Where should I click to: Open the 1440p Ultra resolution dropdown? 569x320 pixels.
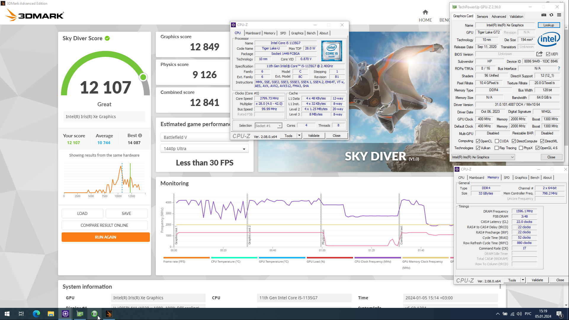pos(204,149)
